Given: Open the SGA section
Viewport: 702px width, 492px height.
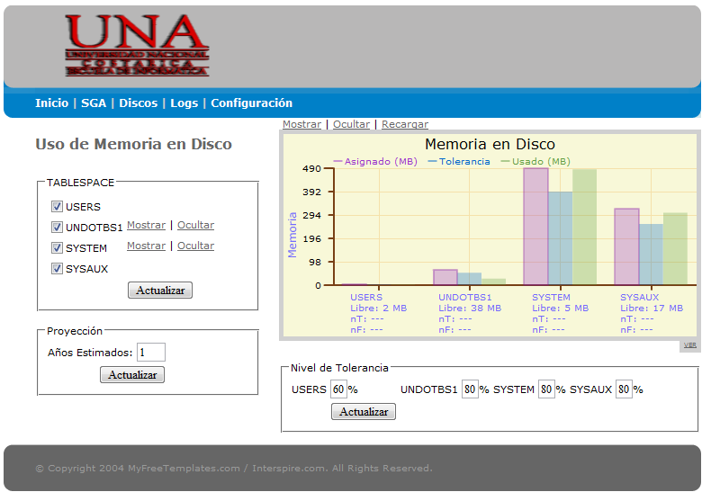Looking at the screenshot, I should (x=94, y=103).
